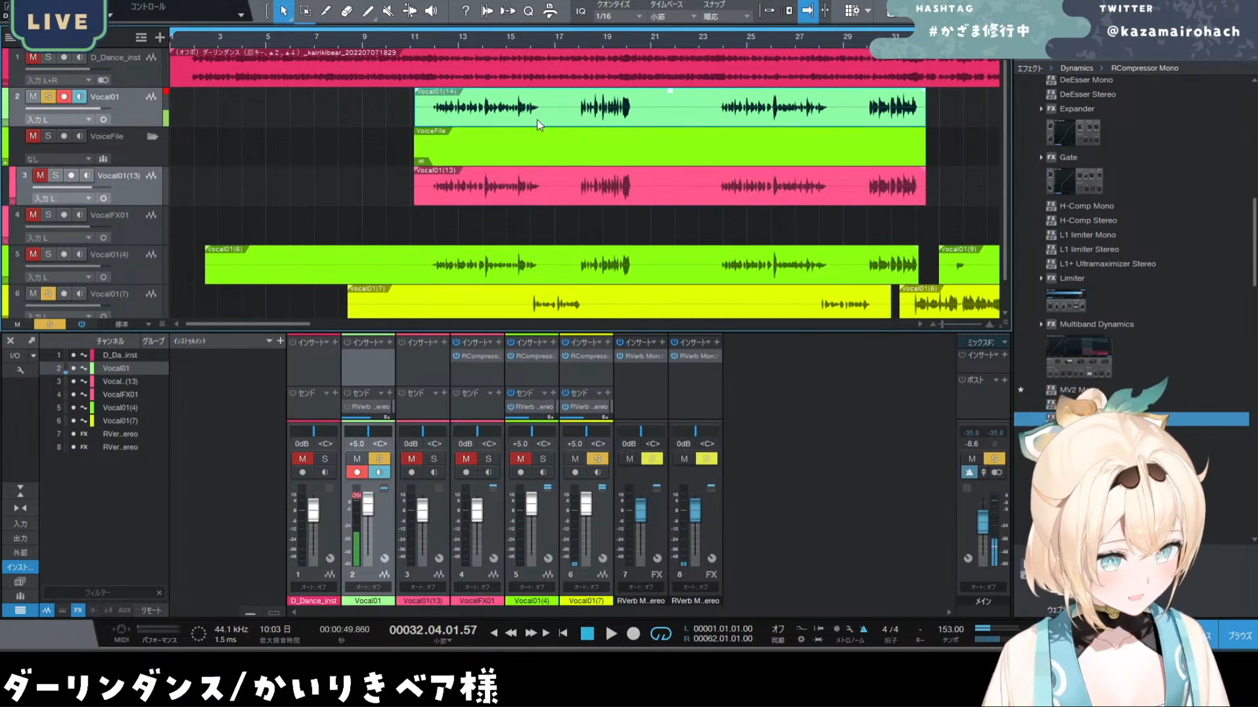Select the Listen speaker tool
This screenshot has height=707, width=1258.
click(431, 11)
